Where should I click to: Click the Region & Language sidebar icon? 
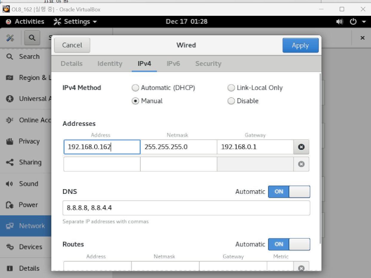(10, 78)
